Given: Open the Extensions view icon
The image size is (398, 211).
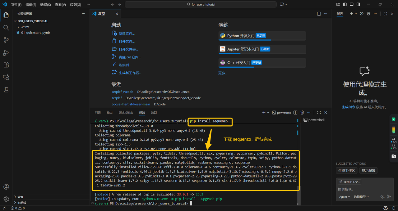Looking at the screenshot, I should point(6,65).
